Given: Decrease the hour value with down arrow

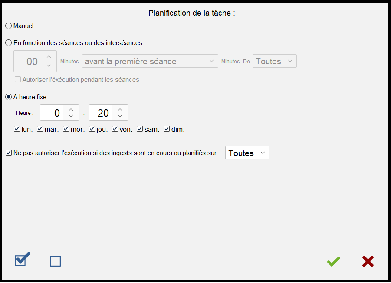Looking at the screenshot, I should pos(71,117).
